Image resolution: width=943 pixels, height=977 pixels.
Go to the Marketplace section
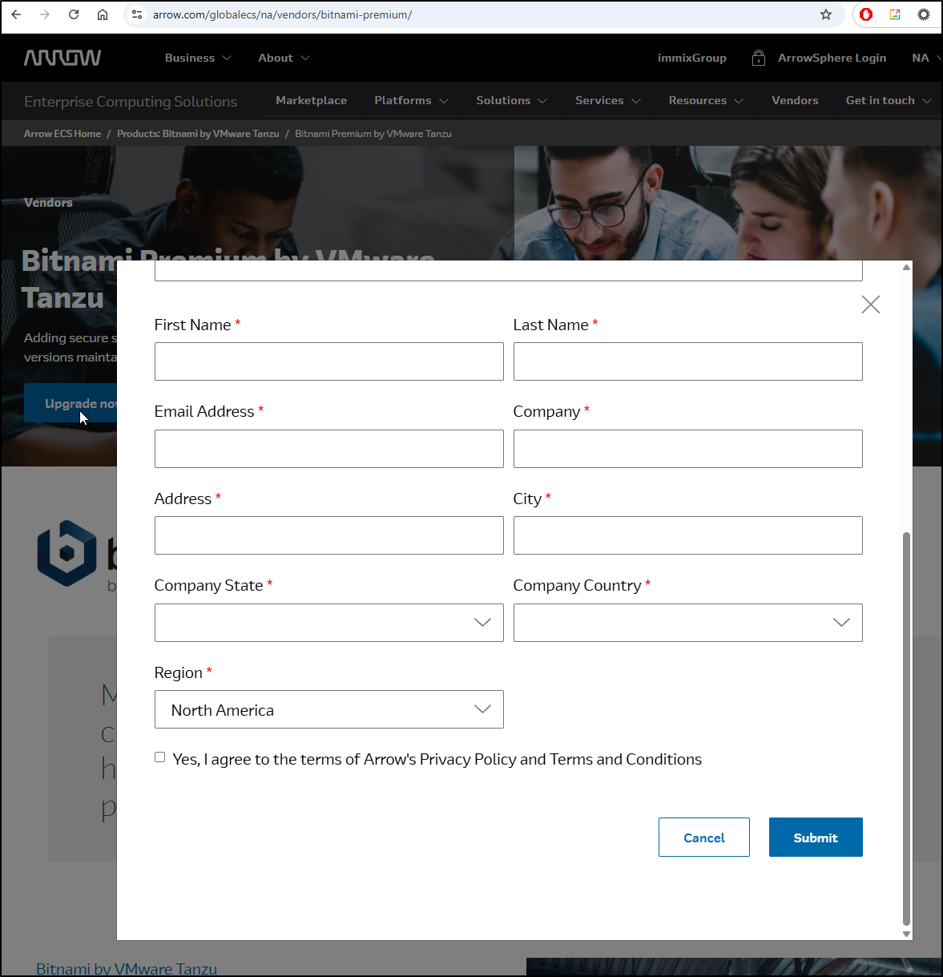(312, 100)
